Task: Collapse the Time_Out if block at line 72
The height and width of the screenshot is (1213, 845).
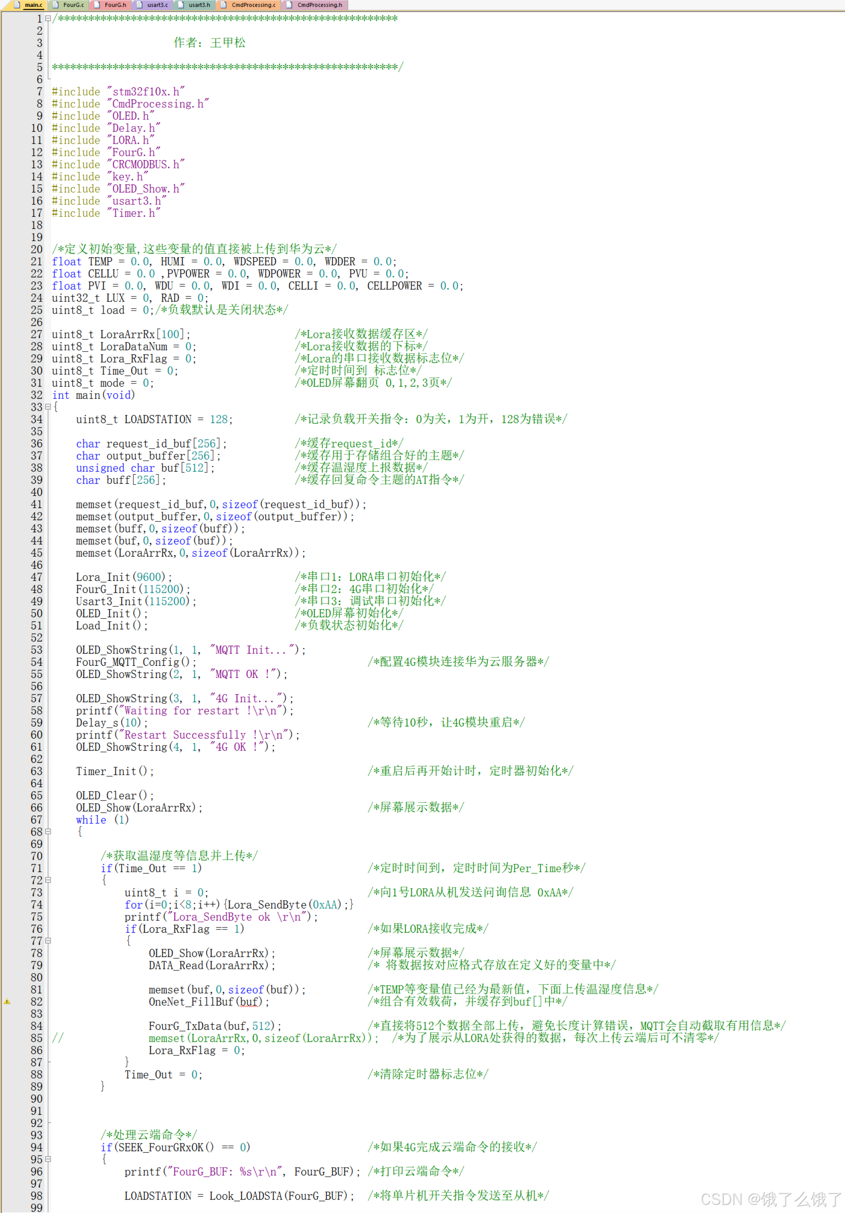Action: tap(48, 880)
